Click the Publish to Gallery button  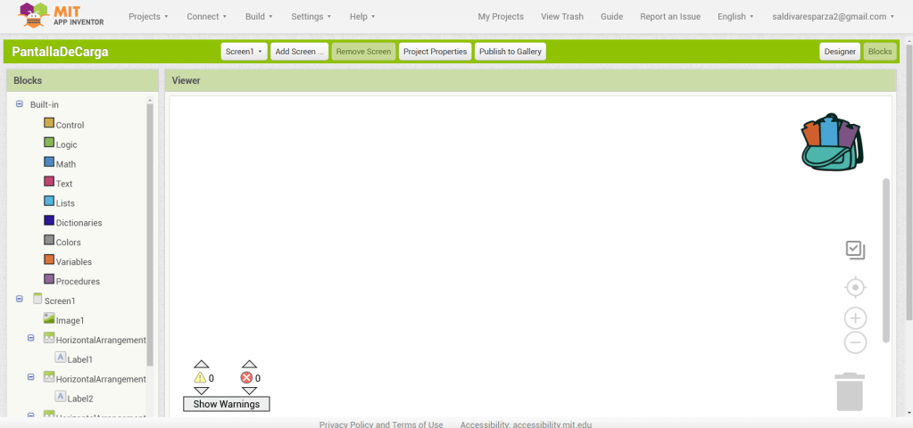click(510, 52)
